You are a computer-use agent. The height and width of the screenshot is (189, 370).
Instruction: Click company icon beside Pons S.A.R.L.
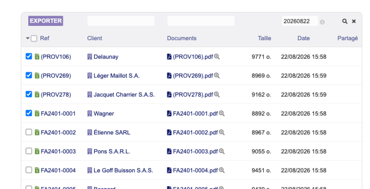90,151
